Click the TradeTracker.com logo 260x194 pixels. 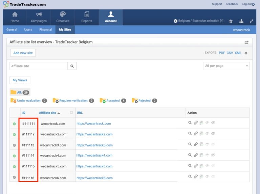pyautogui.click(x=24, y=4)
